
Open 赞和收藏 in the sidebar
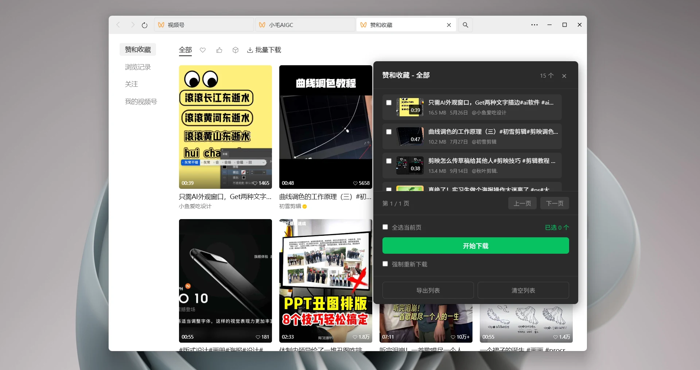[x=138, y=50]
